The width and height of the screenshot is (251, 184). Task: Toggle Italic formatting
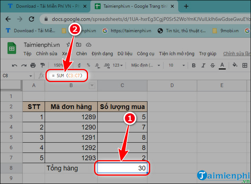[x=203, y=65]
